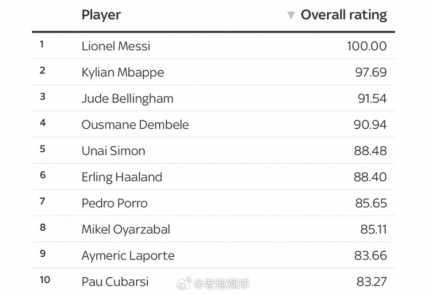The width and height of the screenshot is (427, 294).
Task: Click the sort arrow beside Overall rating
Action: click(x=291, y=15)
